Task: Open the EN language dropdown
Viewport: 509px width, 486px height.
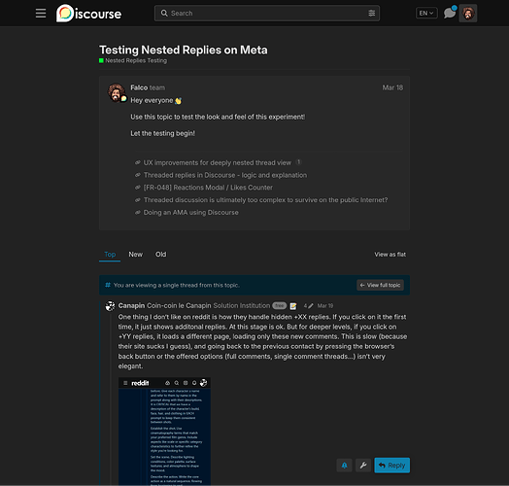Action: (426, 13)
